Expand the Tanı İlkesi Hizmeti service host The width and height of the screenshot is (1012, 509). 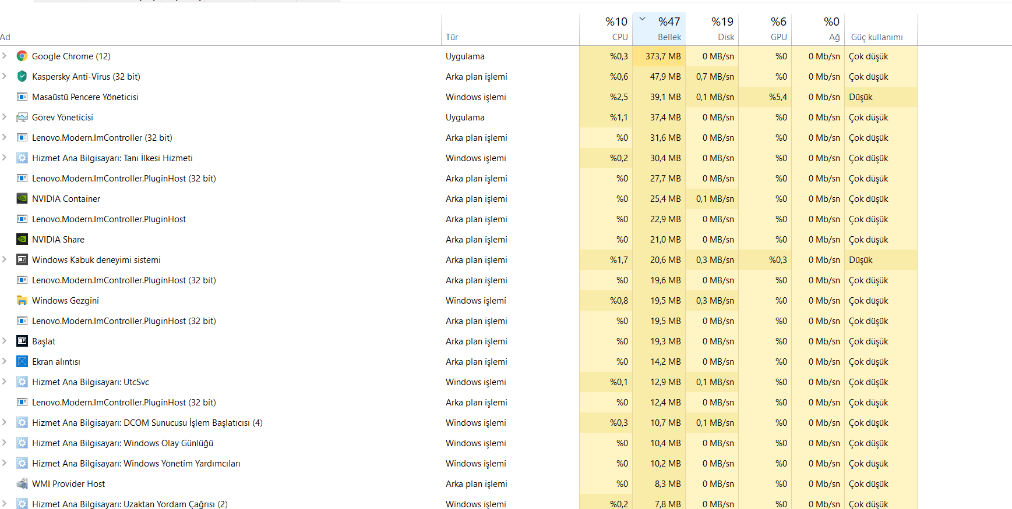click(x=5, y=158)
